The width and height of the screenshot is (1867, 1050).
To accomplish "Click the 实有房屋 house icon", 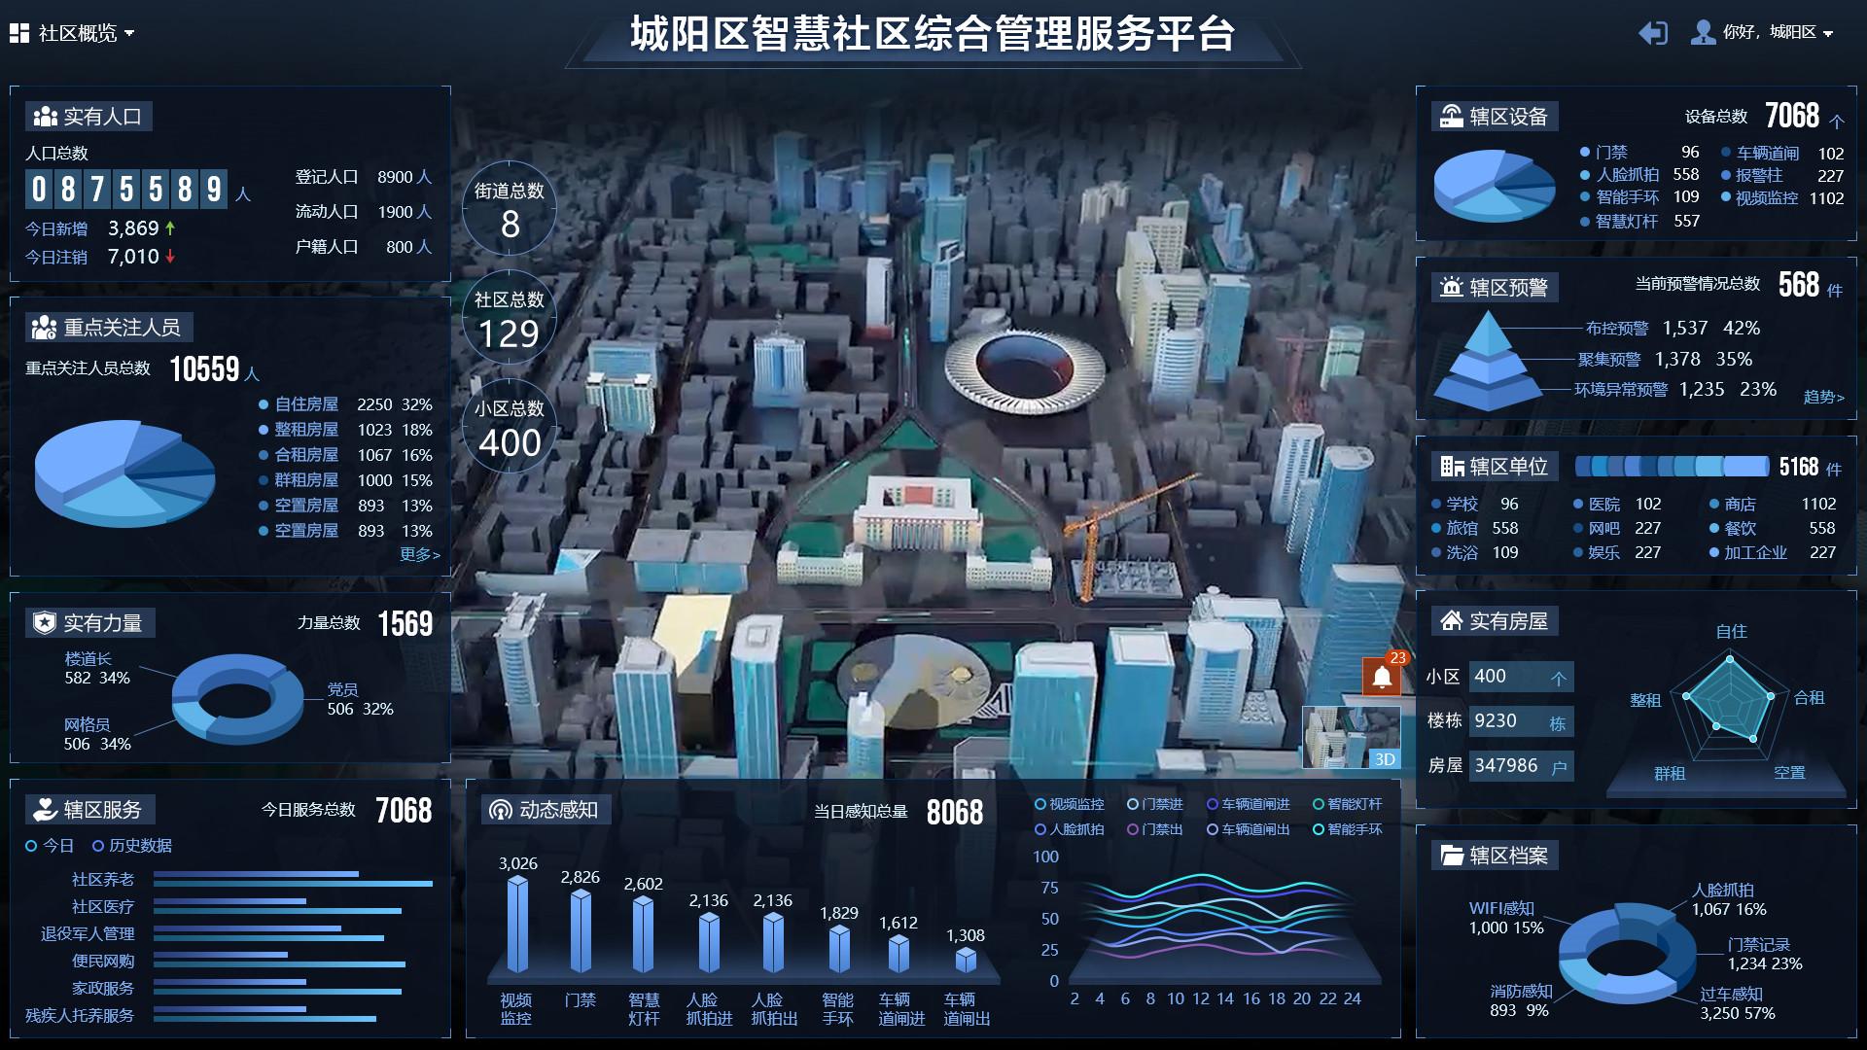I will point(1451,621).
